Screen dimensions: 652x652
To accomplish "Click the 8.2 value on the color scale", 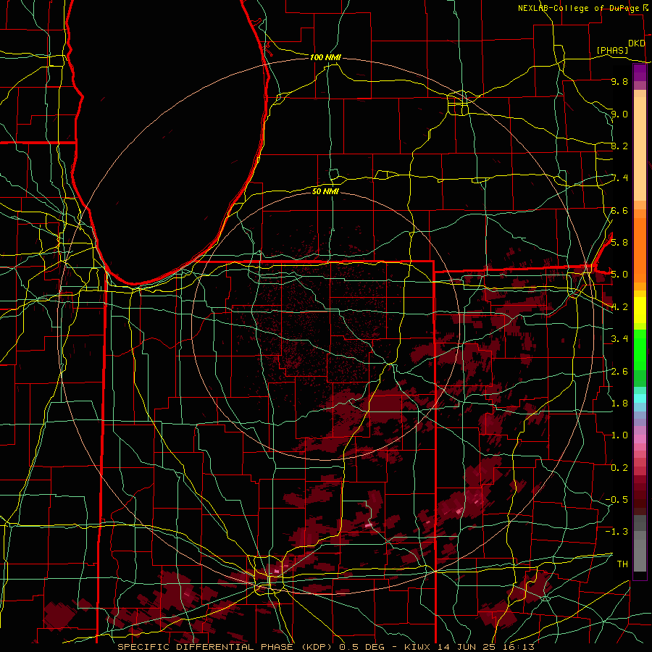I will 619,146.
